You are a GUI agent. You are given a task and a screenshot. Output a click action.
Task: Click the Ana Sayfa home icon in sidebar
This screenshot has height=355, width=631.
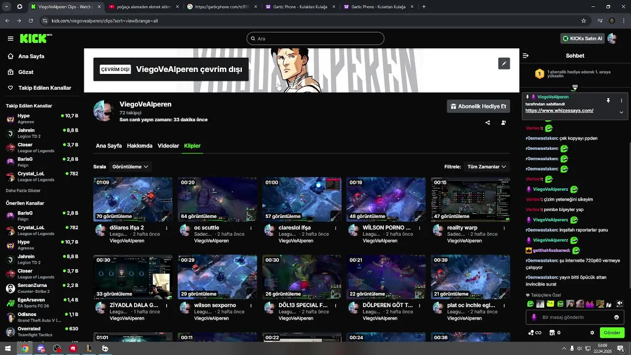tap(10, 56)
